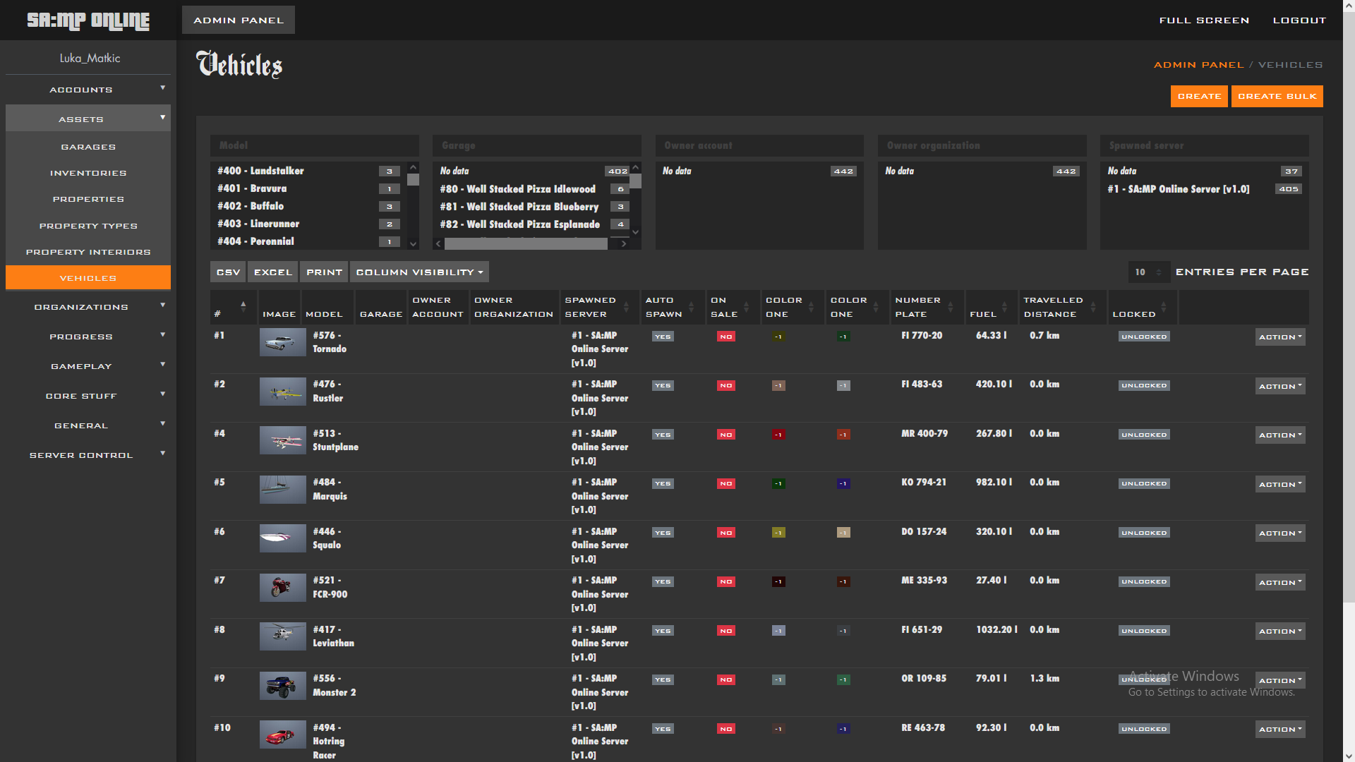Open Action dropdown for Tornado row
The image size is (1355, 762).
[x=1279, y=337]
